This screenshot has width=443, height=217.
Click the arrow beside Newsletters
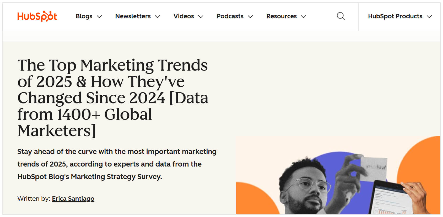pos(158,17)
